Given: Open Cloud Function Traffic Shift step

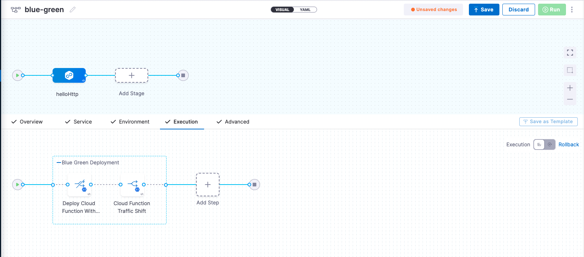Looking at the screenshot, I should 132,185.
